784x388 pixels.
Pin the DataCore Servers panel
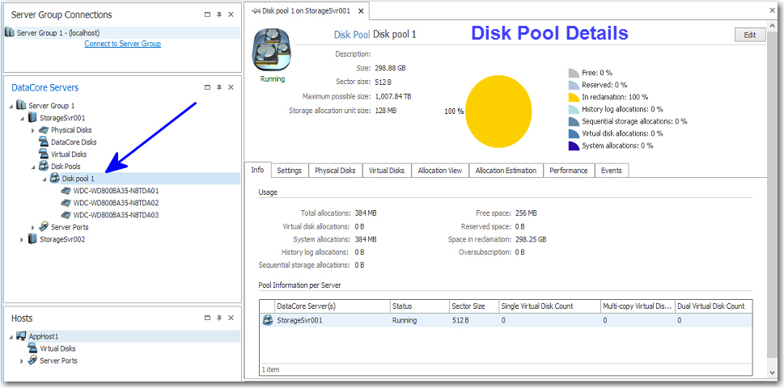pyautogui.click(x=219, y=87)
